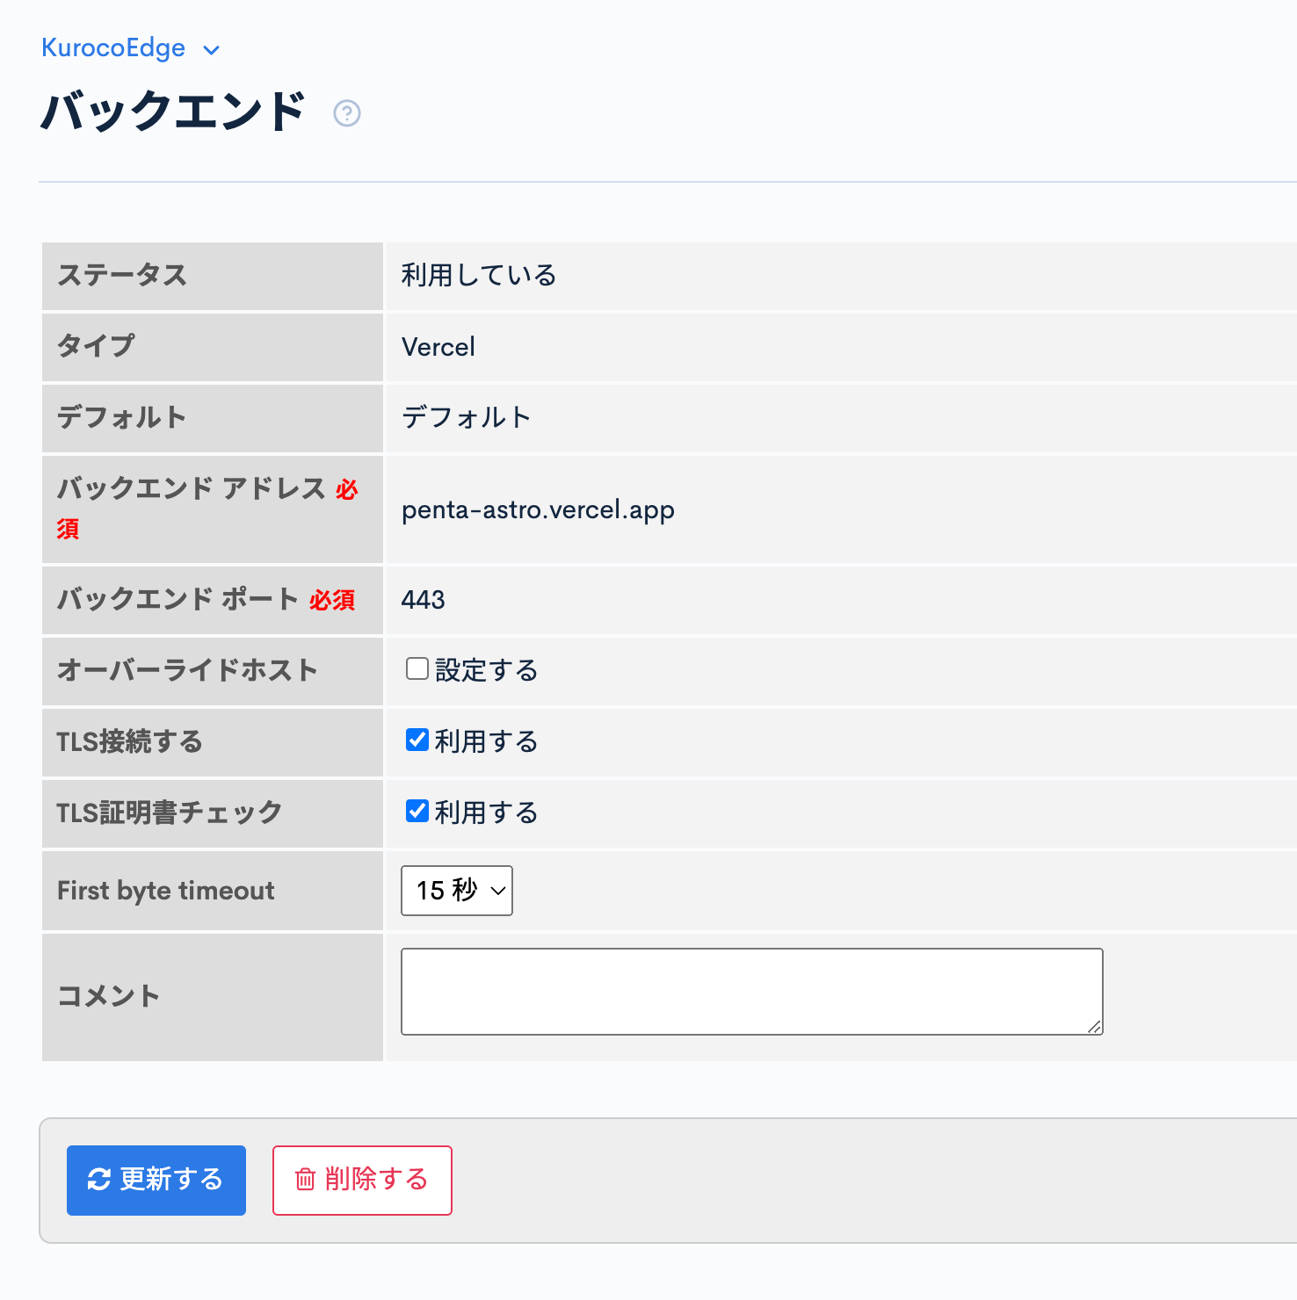
Task: Click the デフォルト value cell text
Action: pos(467,418)
